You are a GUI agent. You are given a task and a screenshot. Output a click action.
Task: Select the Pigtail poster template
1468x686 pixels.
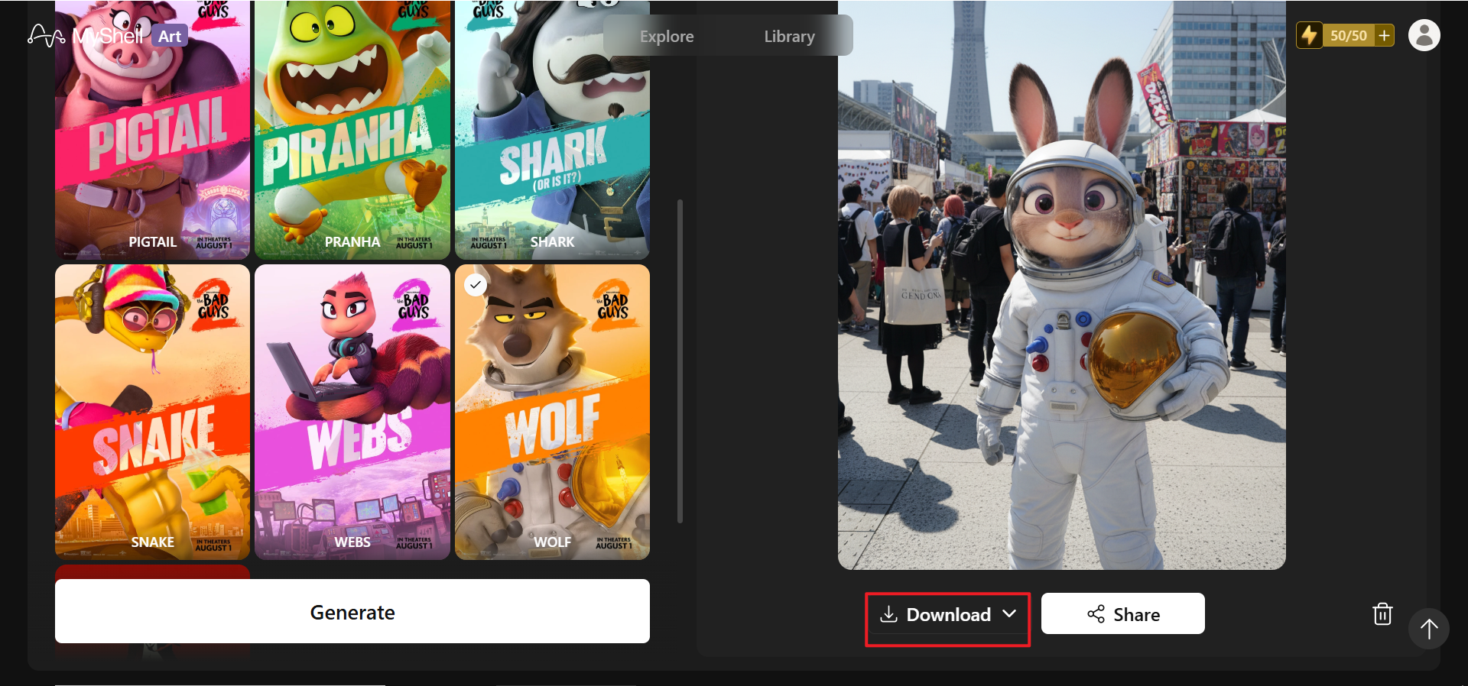(x=153, y=130)
